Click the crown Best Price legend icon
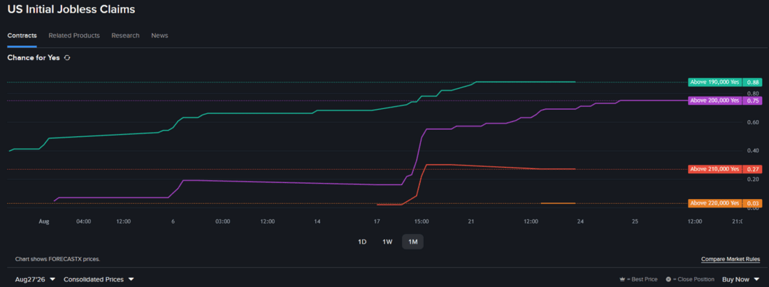 622,279
